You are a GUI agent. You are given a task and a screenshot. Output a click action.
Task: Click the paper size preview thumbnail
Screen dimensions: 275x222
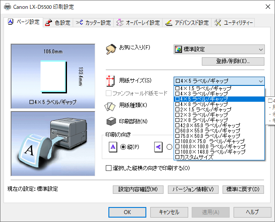click(53, 76)
